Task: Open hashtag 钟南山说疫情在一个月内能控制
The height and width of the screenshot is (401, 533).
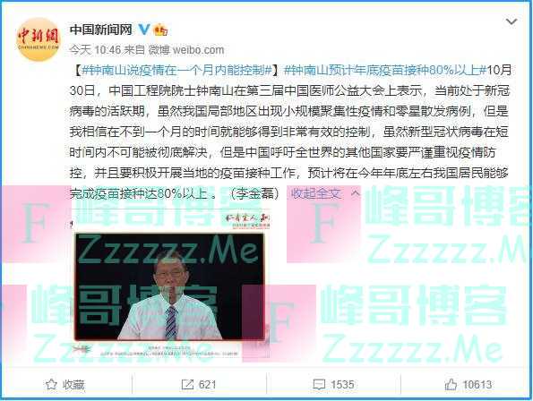Action: click(177, 71)
